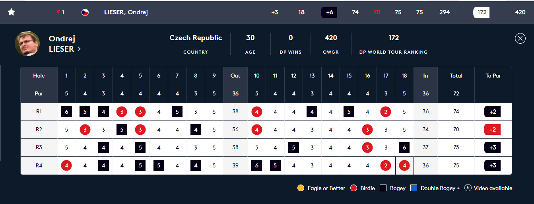Screen dimensions: 534x204
Task: Click the +6 today score badge
Action: (x=329, y=12)
